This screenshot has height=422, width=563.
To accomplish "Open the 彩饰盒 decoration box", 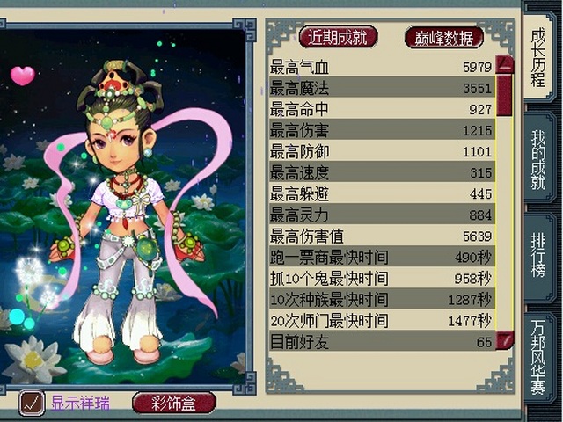I will [x=174, y=403].
